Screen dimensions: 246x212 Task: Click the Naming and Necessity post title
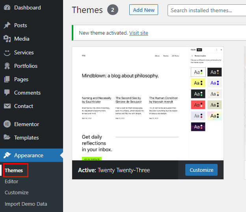tap(97, 100)
